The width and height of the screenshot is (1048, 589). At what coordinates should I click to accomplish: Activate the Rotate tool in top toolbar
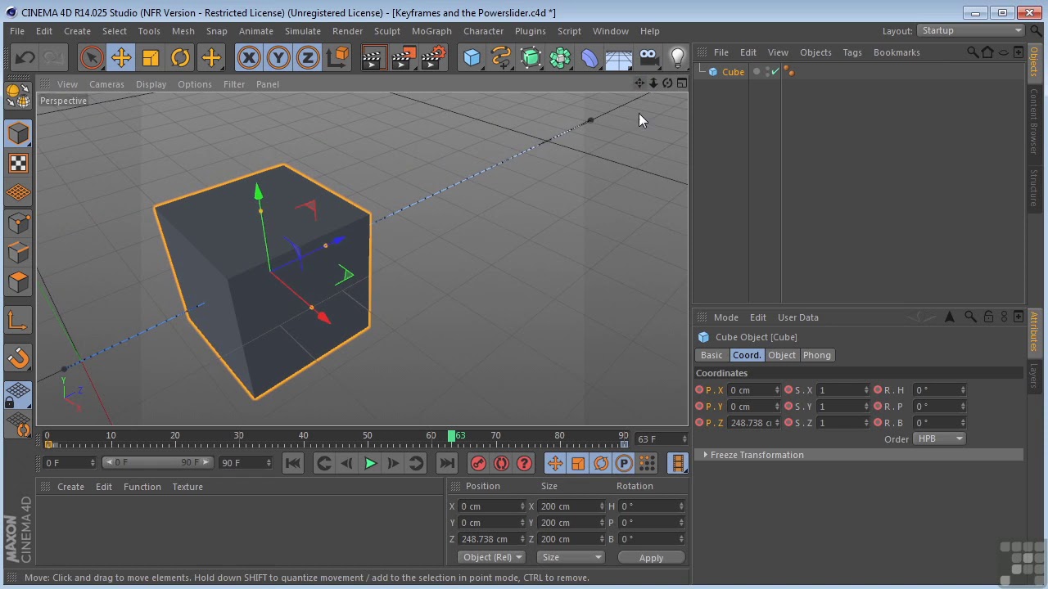pos(180,57)
